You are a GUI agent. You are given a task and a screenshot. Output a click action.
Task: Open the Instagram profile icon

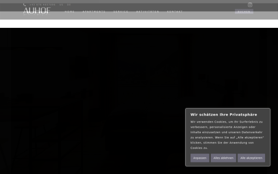(x=250, y=5)
